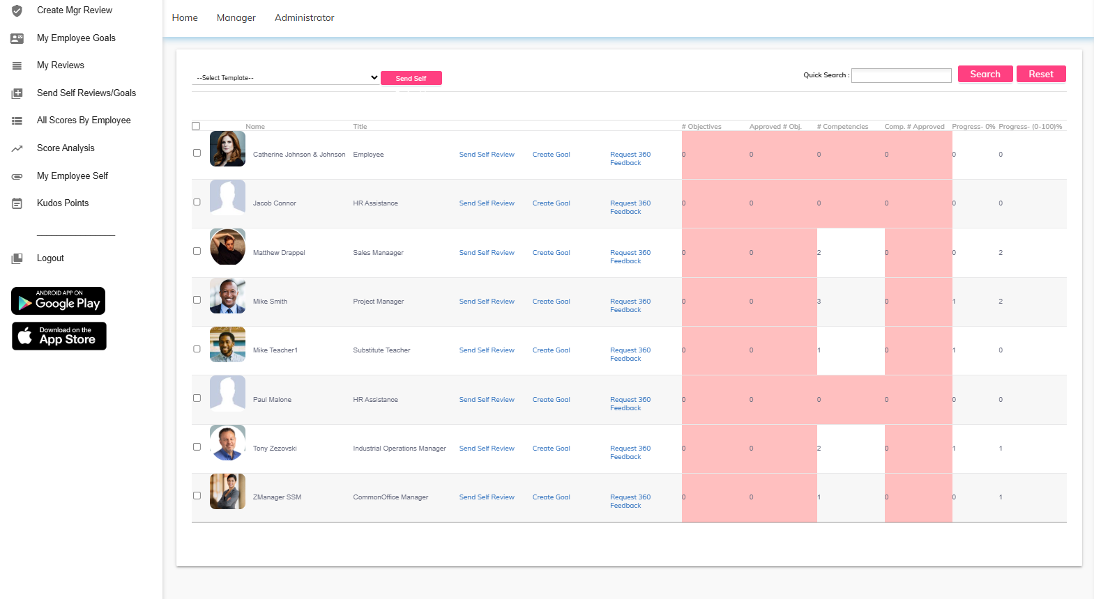Open the App Store download badge
Image resolution: width=1094 pixels, height=599 pixels.
59,336
